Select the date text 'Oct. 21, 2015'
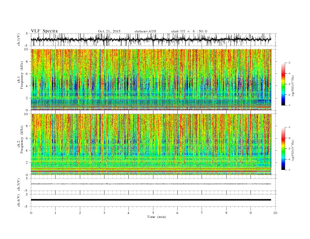The width and height of the screenshot is (310, 239). (x=109, y=31)
